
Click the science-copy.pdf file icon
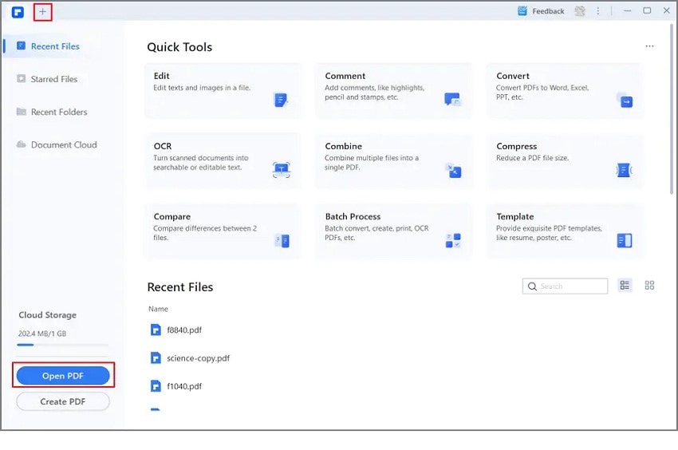pos(156,357)
